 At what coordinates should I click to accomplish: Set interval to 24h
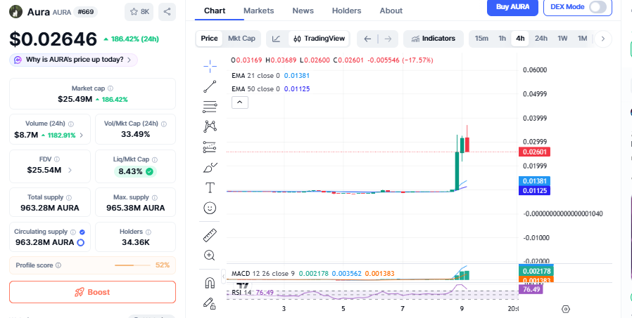pos(541,39)
